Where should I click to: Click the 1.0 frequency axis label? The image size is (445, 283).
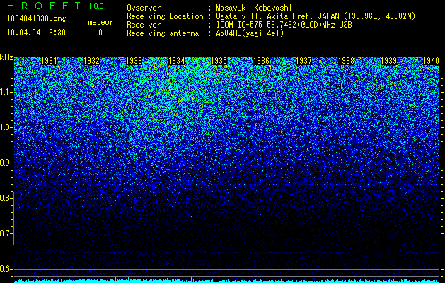[x=6, y=127]
